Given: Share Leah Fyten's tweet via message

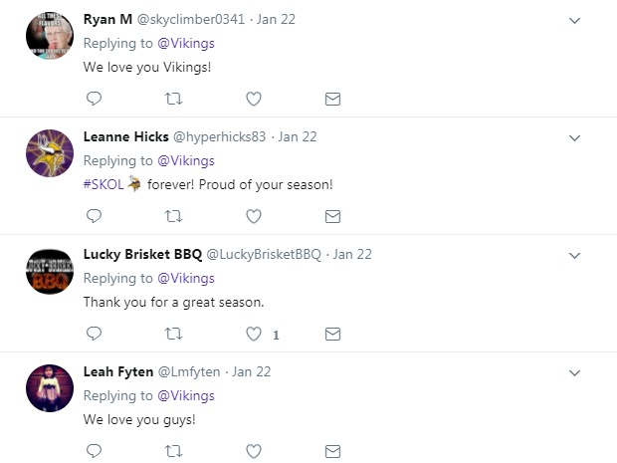Looking at the screenshot, I should pyautogui.click(x=333, y=451).
